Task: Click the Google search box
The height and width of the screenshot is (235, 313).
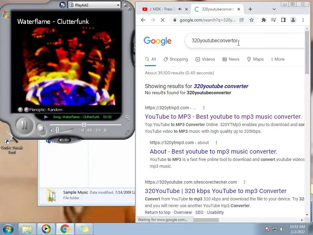Action: pyautogui.click(x=245, y=41)
